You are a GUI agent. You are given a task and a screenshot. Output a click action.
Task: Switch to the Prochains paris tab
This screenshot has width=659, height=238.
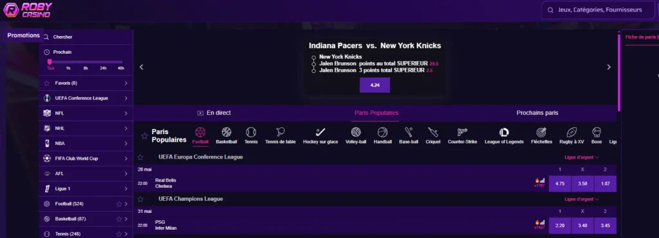tap(537, 113)
